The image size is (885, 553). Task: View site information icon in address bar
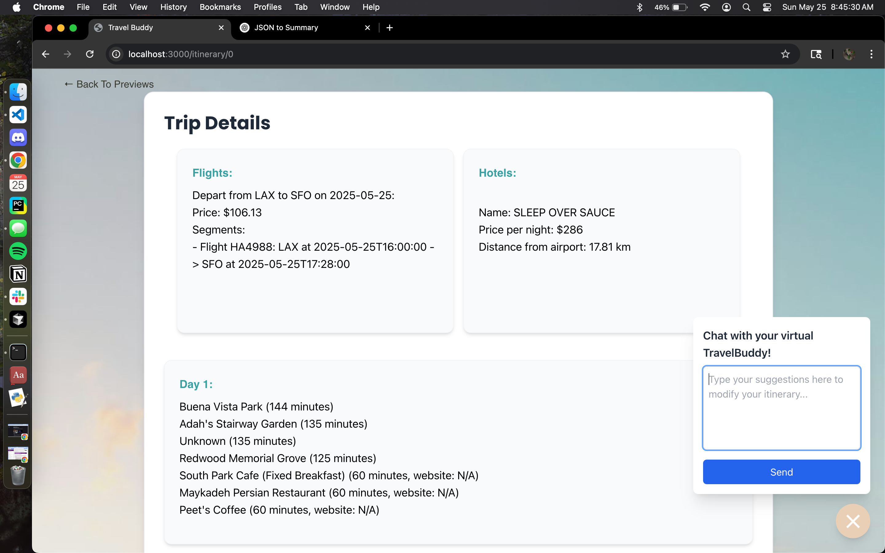click(x=116, y=54)
